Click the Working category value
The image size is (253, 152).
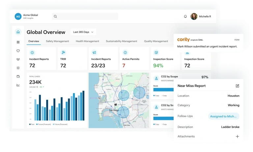point(234,105)
